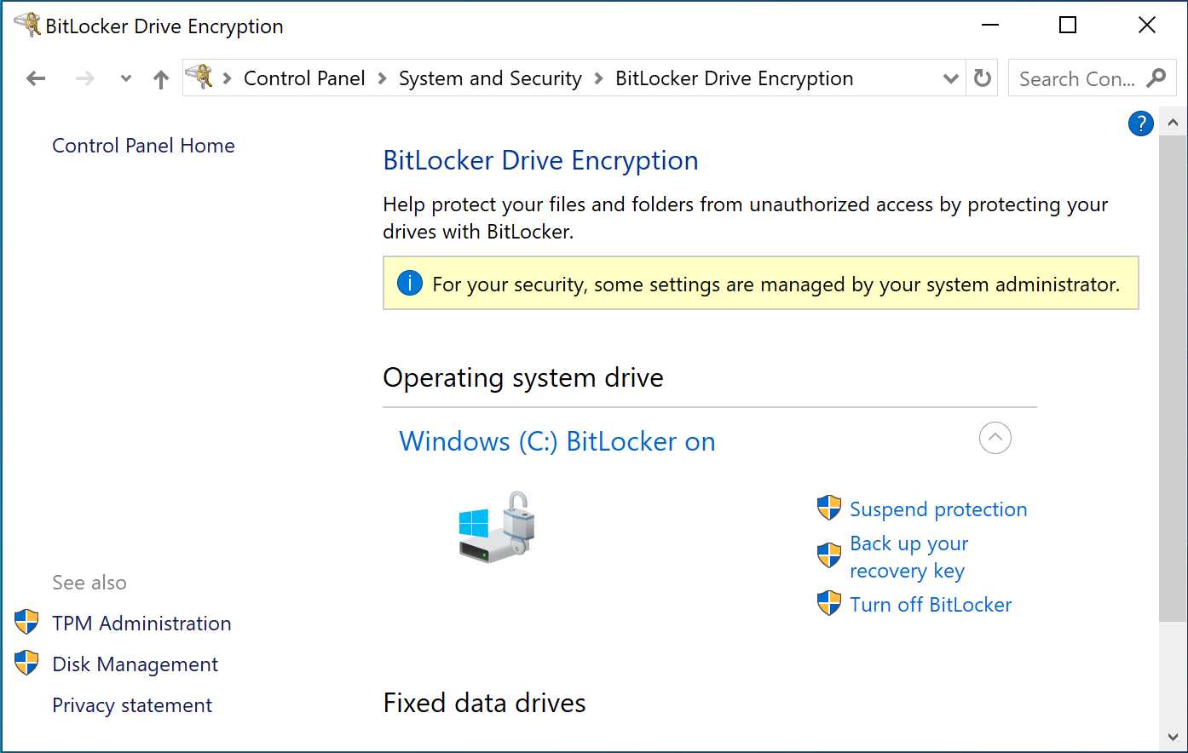The height and width of the screenshot is (753, 1188).
Task: Open the Privacy statement
Action: tap(131, 704)
